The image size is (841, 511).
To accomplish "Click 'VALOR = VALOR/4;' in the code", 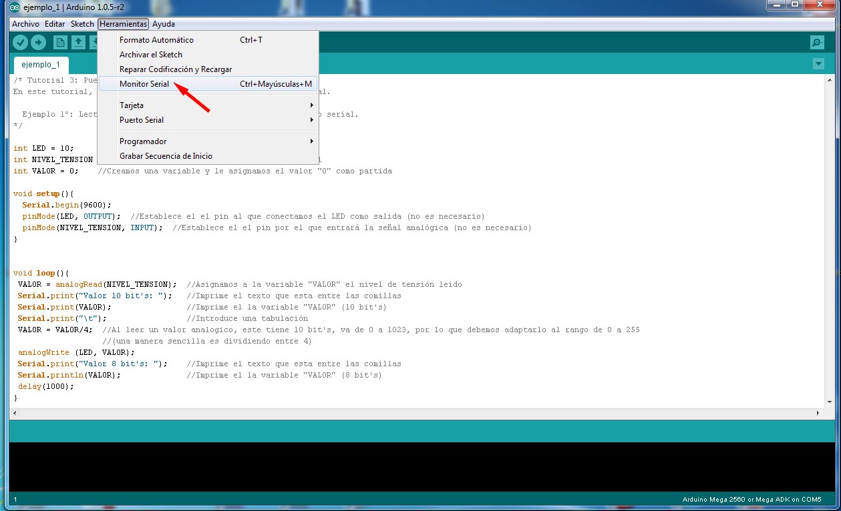I will pyautogui.click(x=55, y=330).
